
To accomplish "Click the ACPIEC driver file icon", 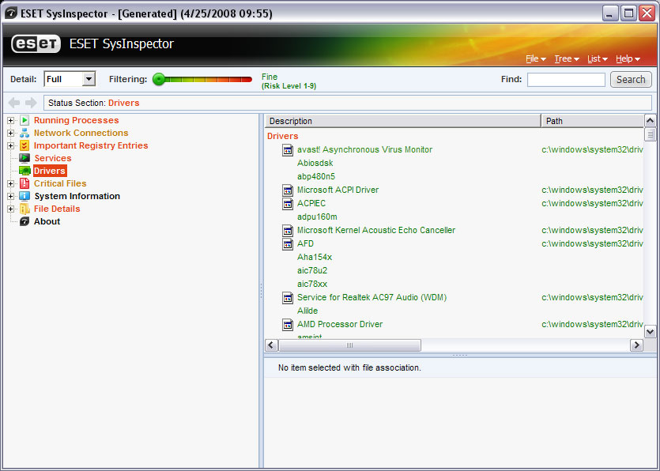I will [x=288, y=204].
